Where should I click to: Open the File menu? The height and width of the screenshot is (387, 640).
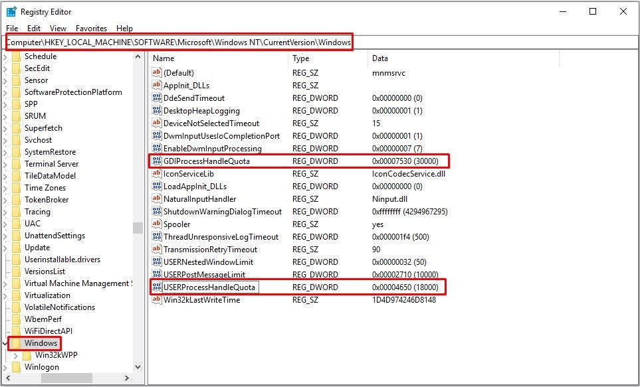pos(12,29)
